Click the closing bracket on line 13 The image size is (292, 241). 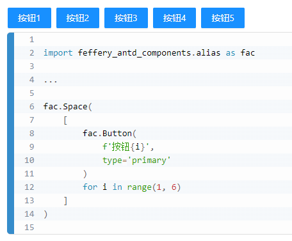65,201
